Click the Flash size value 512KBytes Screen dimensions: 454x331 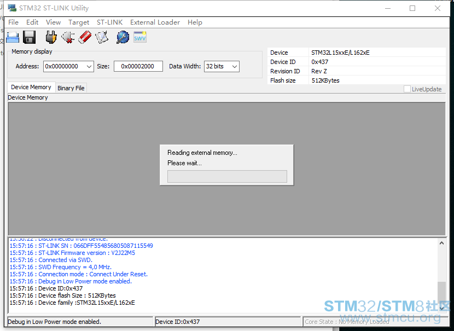click(x=325, y=80)
